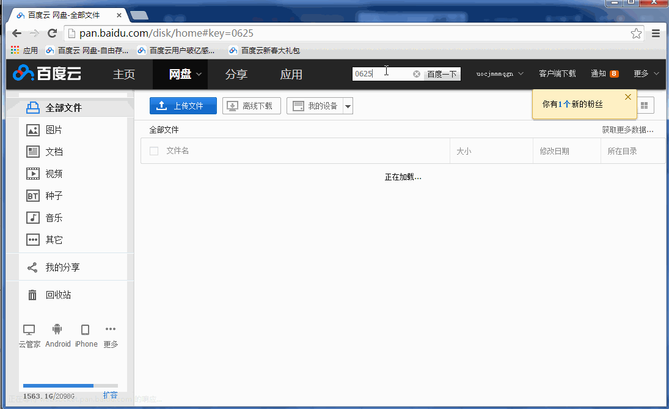
Task: Click the Offline Download button
Action: (x=251, y=106)
